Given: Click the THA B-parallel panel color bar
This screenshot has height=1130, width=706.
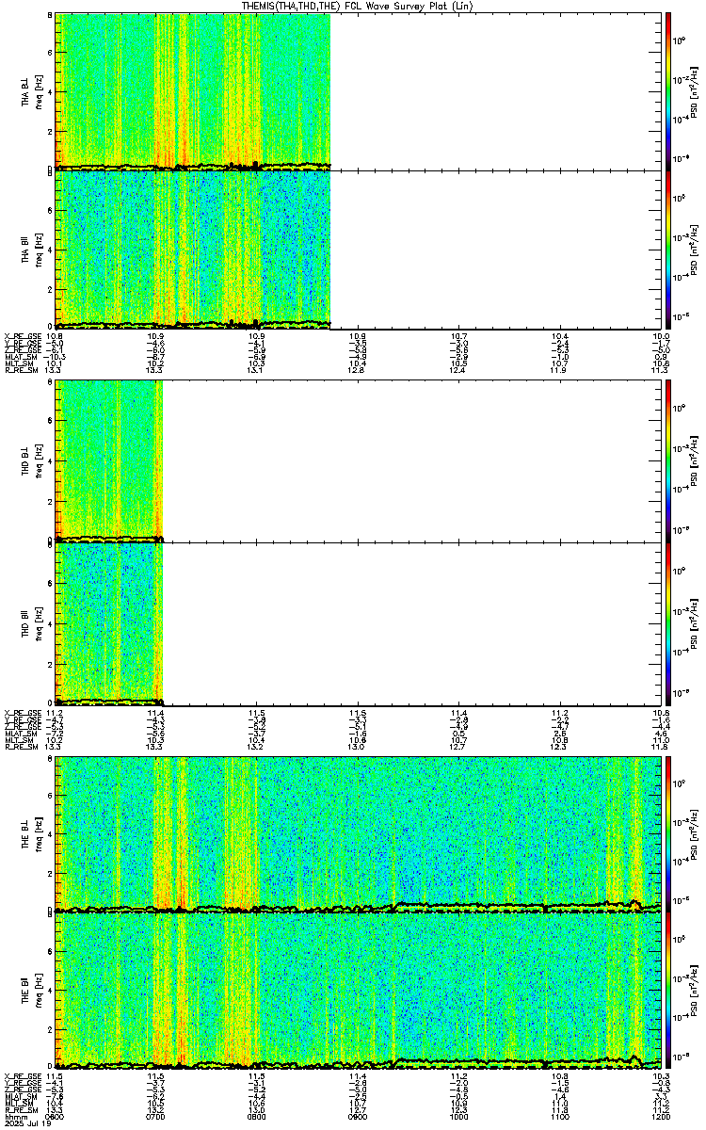Looking at the screenshot, I should 668,250.
